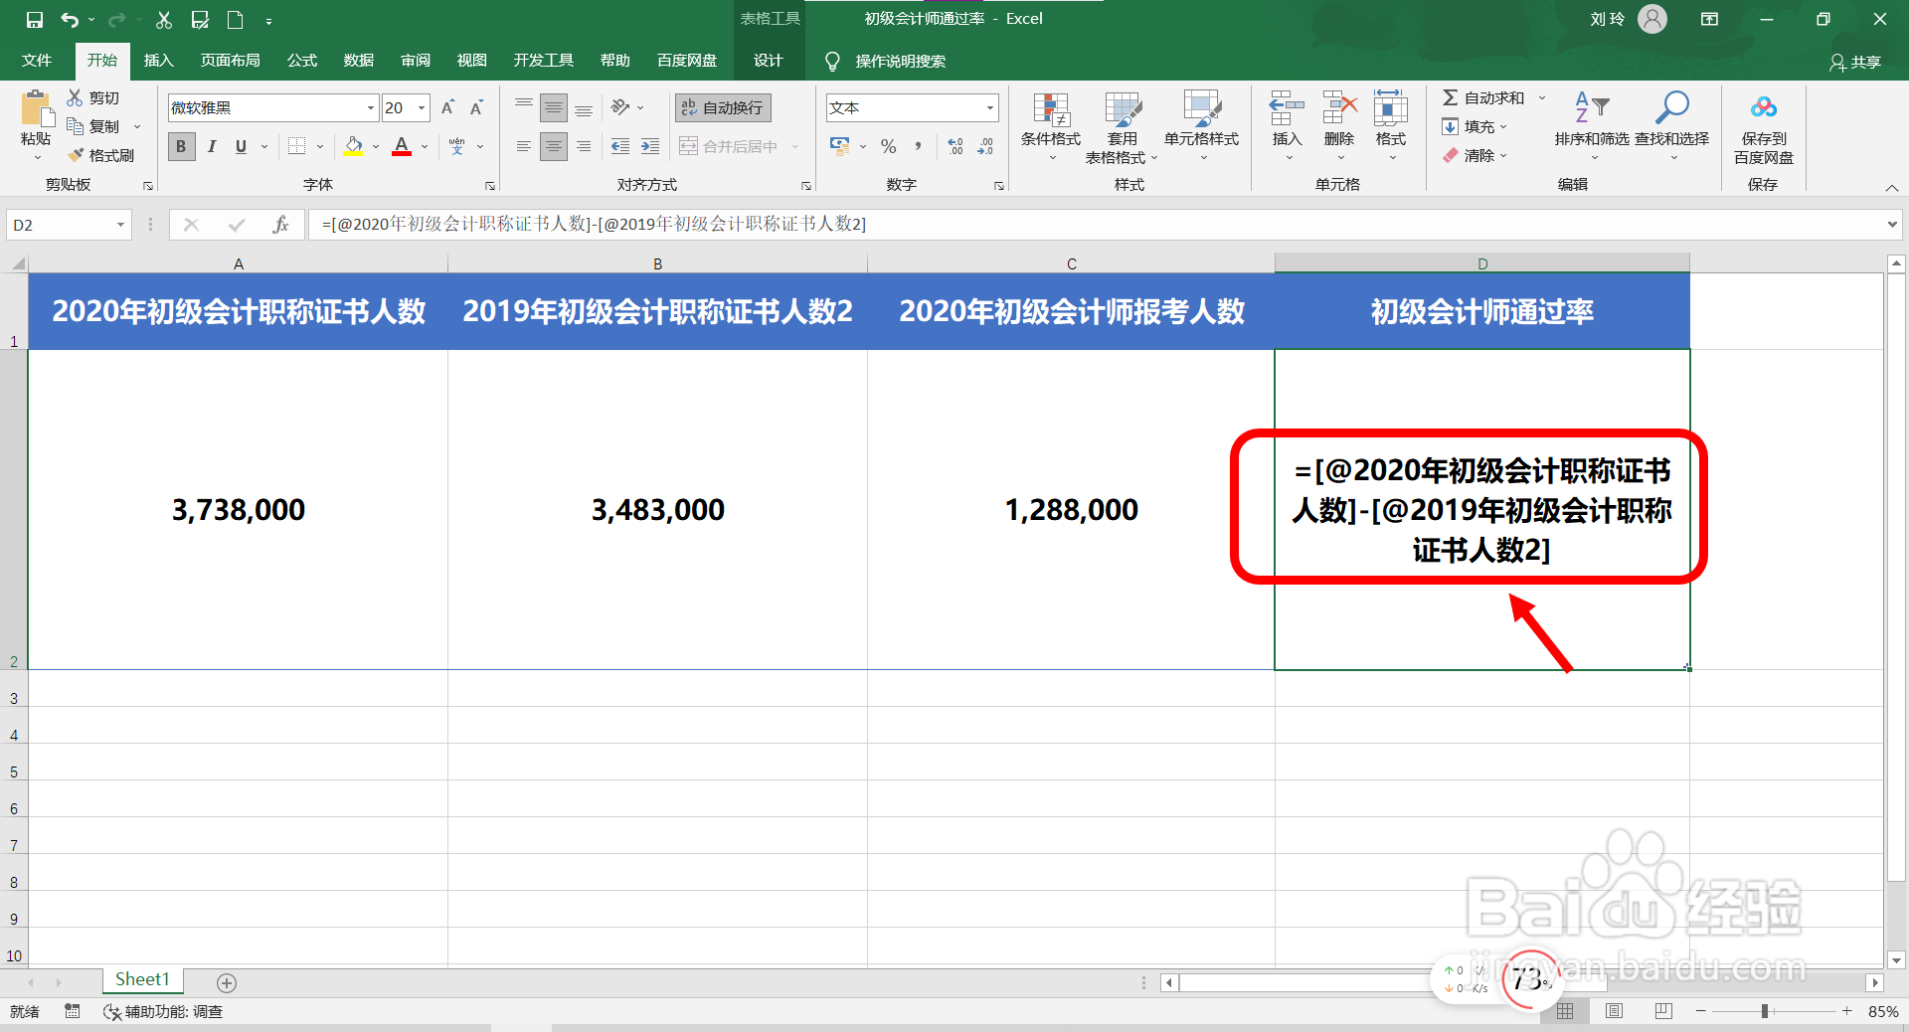
Task: Switch to the 页面布局 tab
Action: 231,61
